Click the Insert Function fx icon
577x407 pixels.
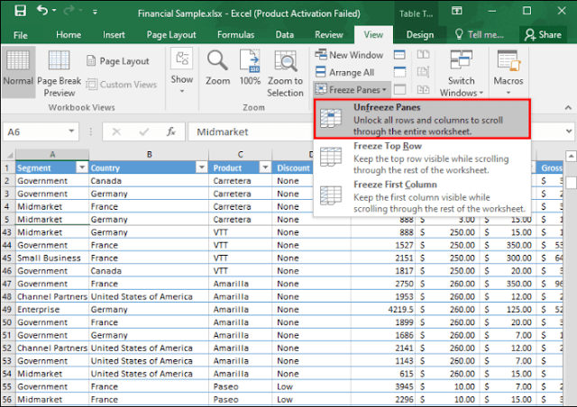pos(170,131)
